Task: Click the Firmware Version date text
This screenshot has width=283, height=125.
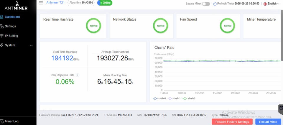Action: pos(80,115)
